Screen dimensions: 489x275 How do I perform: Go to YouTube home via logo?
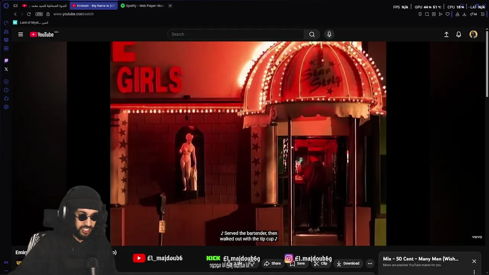point(42,34)
